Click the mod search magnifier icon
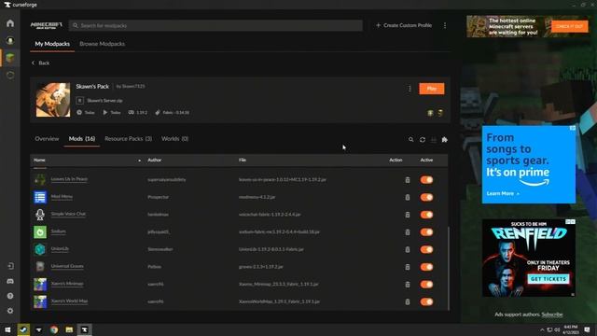The image size is (597, 336). pyautogui.click(x=410, y=140)
